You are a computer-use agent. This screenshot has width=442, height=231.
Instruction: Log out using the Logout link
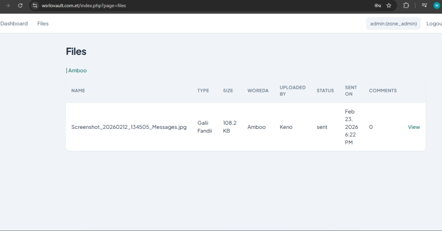(434, 24)
